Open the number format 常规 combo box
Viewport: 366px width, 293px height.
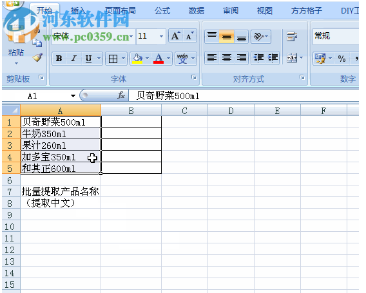[x=336, y=37]
